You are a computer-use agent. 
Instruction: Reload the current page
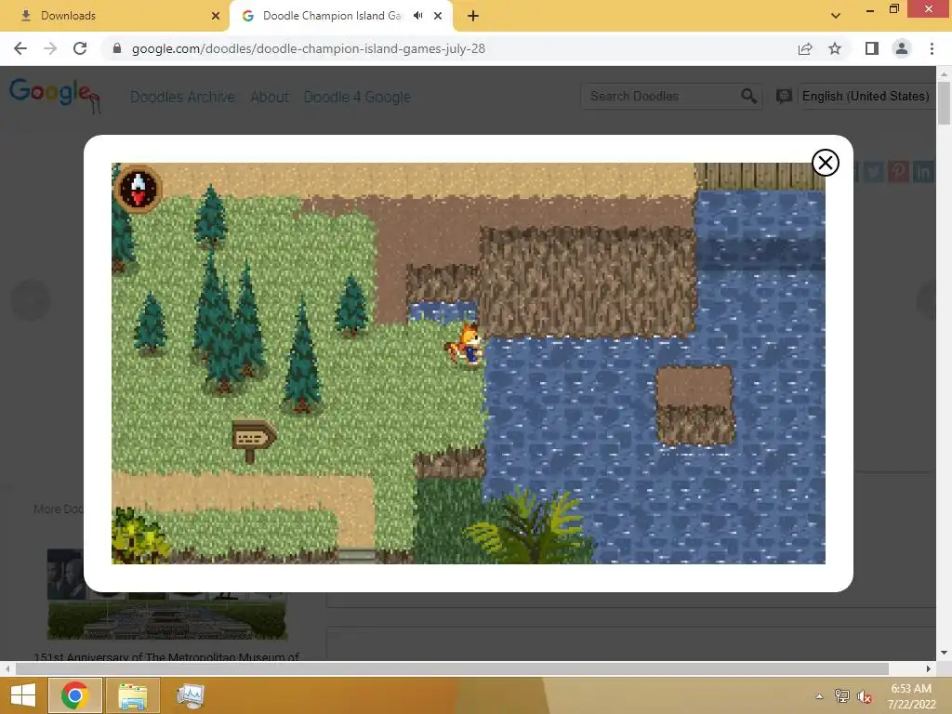point(80,48)
